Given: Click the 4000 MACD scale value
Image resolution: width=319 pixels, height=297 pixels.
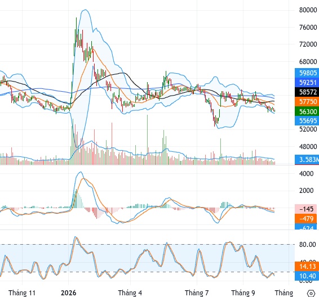Looking at the screenshot, I should [x=306, y=174].
